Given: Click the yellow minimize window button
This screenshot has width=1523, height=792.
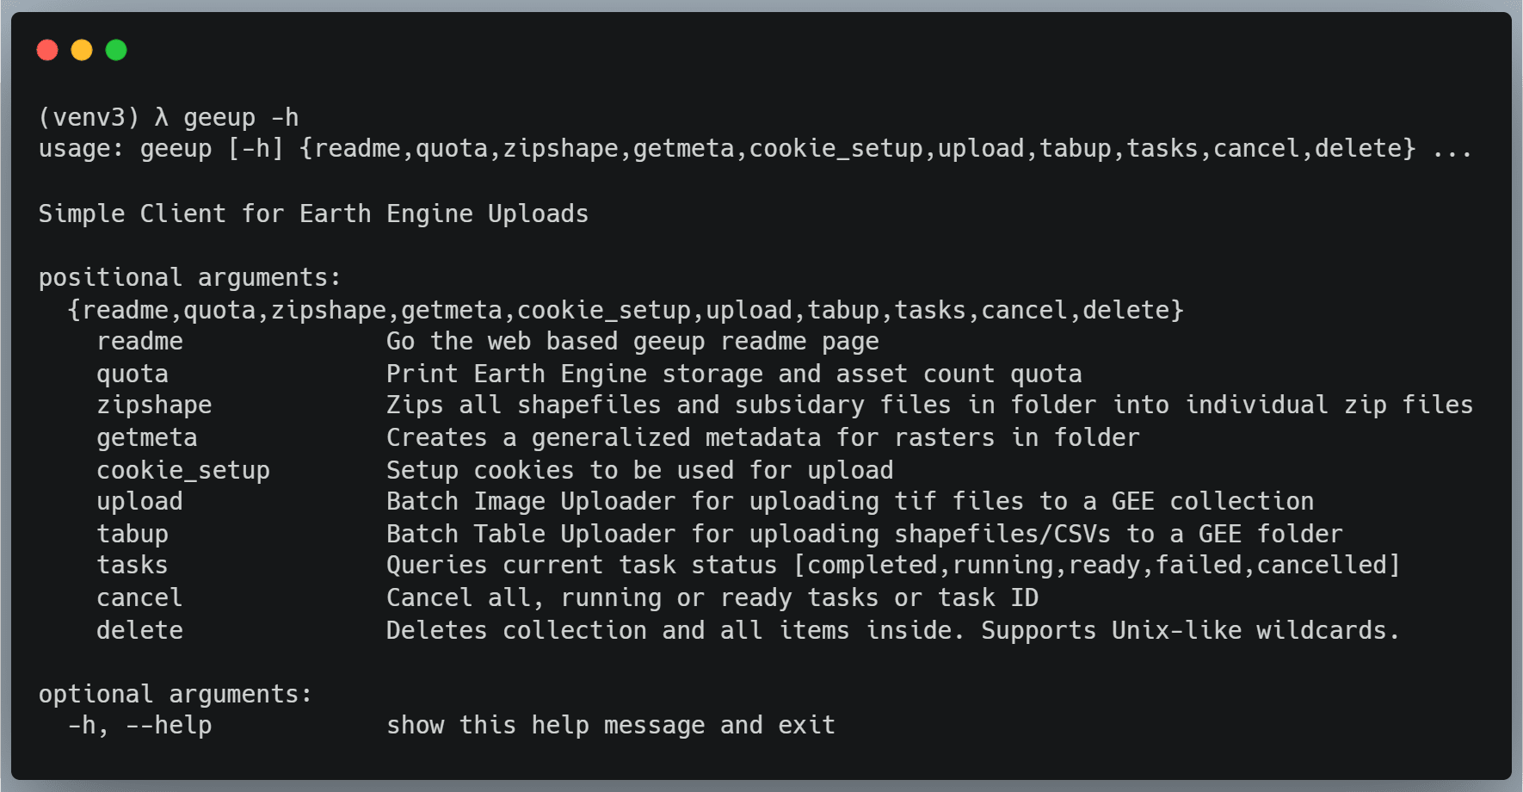Looking at the screenshot, I should click(82, 50).
